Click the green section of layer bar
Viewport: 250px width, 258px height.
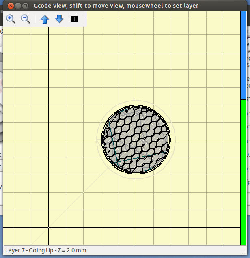(244, 170)
